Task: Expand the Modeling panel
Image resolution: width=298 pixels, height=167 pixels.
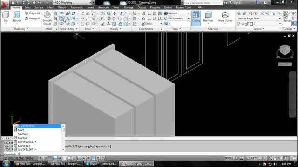Action: pyautogui.click(x=21, y=29)
